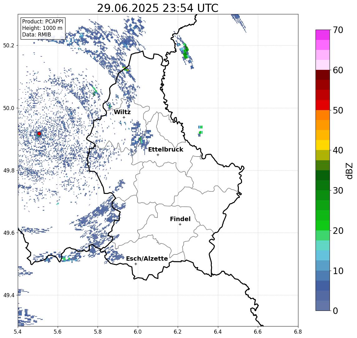Click the Ettelbruck station label
The width and height of the screenshot is (357, 338).
point(166,149)
